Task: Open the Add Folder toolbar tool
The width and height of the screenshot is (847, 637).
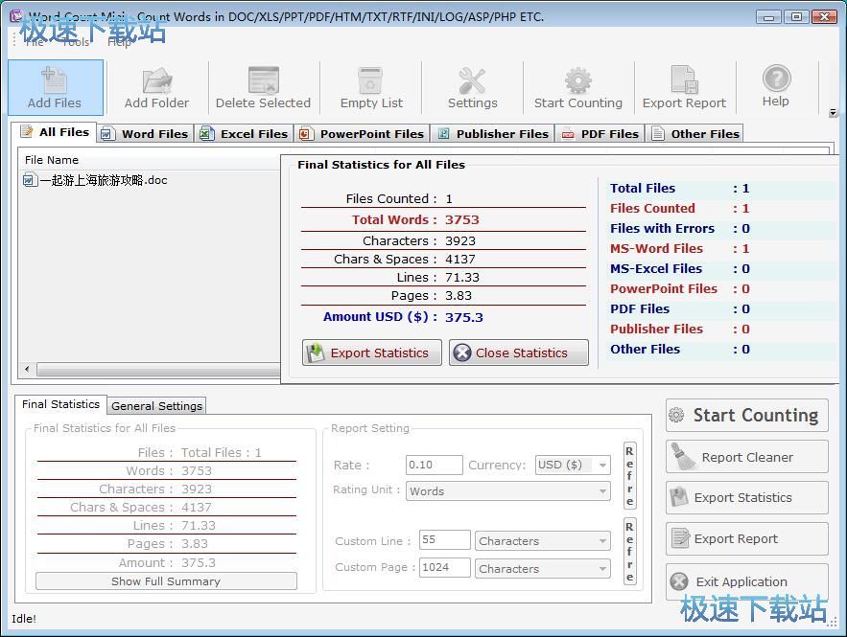Action: (x=156, y=87)
